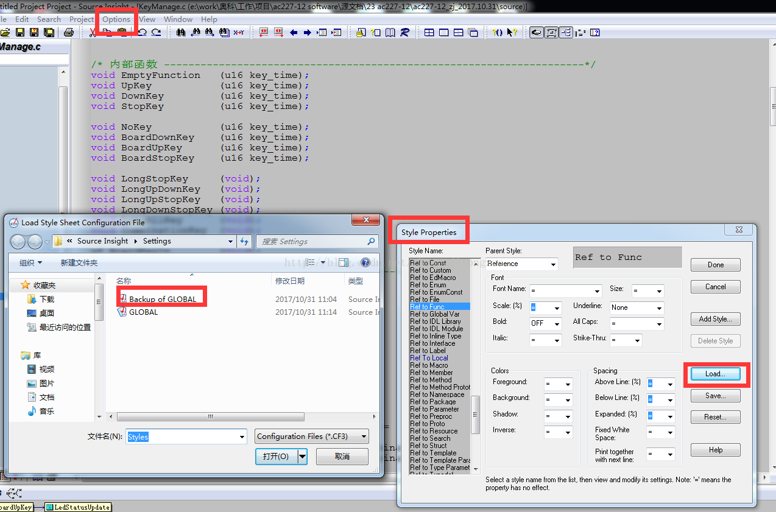Click the Search Files binoculars-with-pages icon
Viewport: 776px width, 512px height.
225,32
